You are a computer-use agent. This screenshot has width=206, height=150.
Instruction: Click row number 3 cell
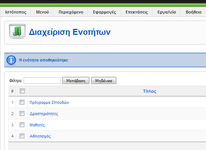coord(12,125)
